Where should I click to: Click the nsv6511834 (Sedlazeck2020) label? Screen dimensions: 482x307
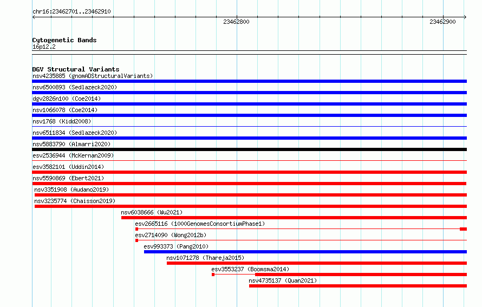pos(75,133)
